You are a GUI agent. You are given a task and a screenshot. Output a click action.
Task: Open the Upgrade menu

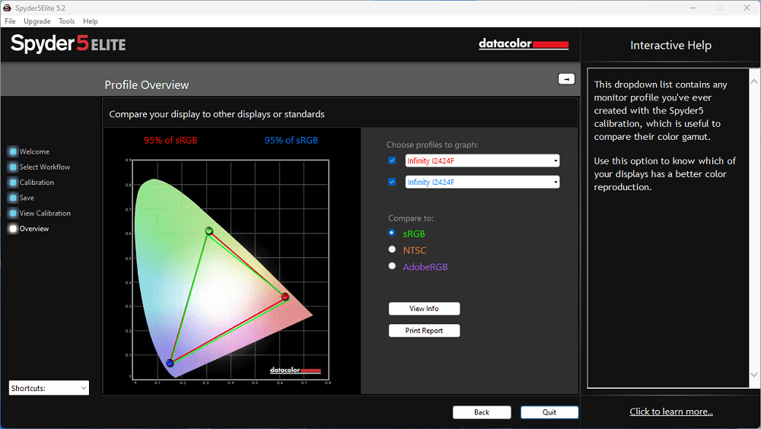point(37,21)
